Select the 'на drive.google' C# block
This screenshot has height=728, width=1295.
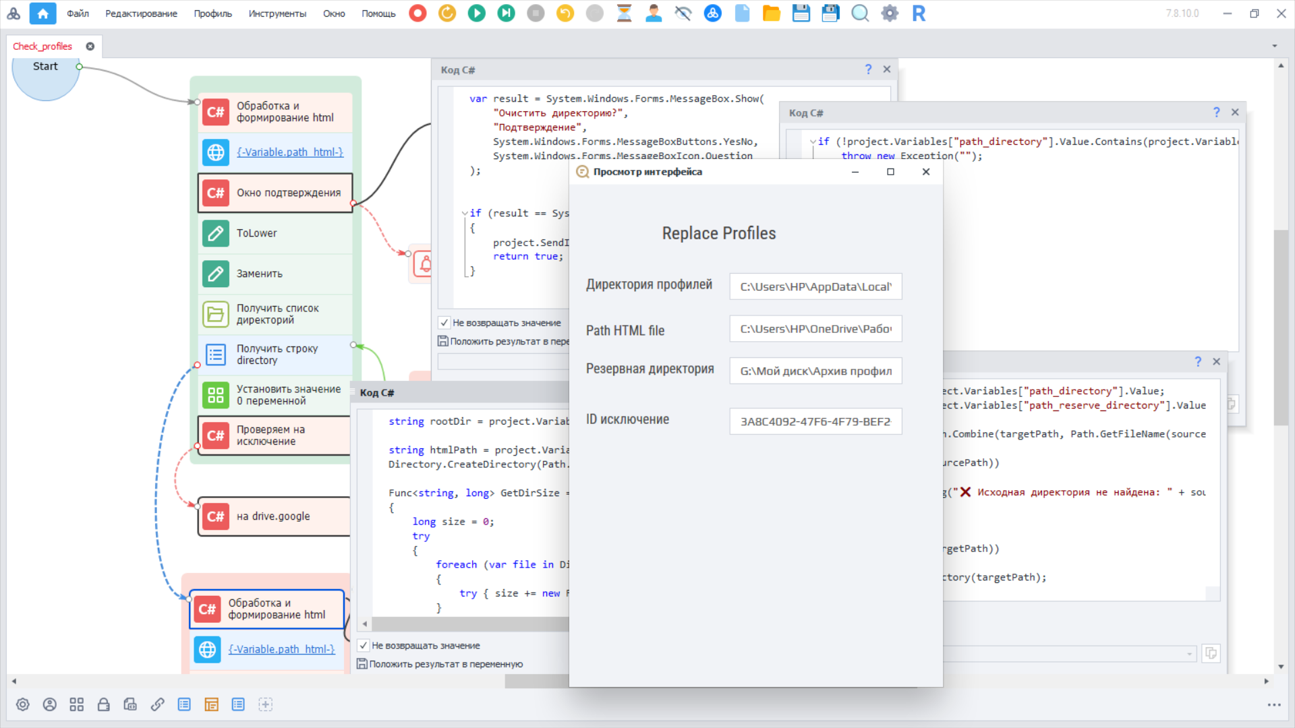pyautogui.click(x=274, y=516)
